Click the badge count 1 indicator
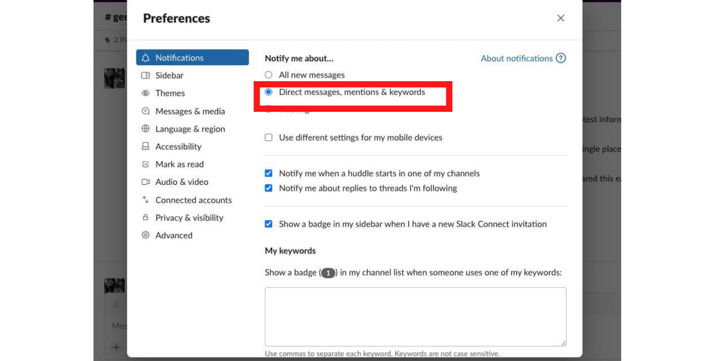Screen dimensions: 706x361 click(328, 273)
